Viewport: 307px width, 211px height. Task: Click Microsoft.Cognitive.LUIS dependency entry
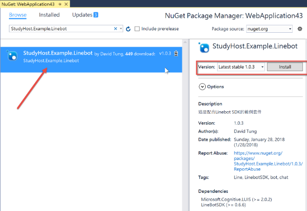(x=236, y=200)
